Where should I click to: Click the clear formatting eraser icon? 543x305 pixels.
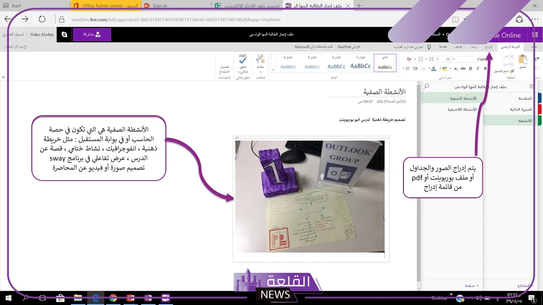[x=409, y=59]
